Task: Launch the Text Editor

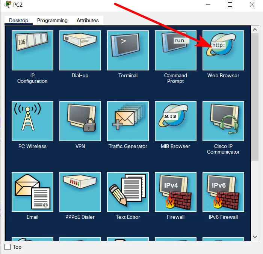Action: tap(128, 192)
